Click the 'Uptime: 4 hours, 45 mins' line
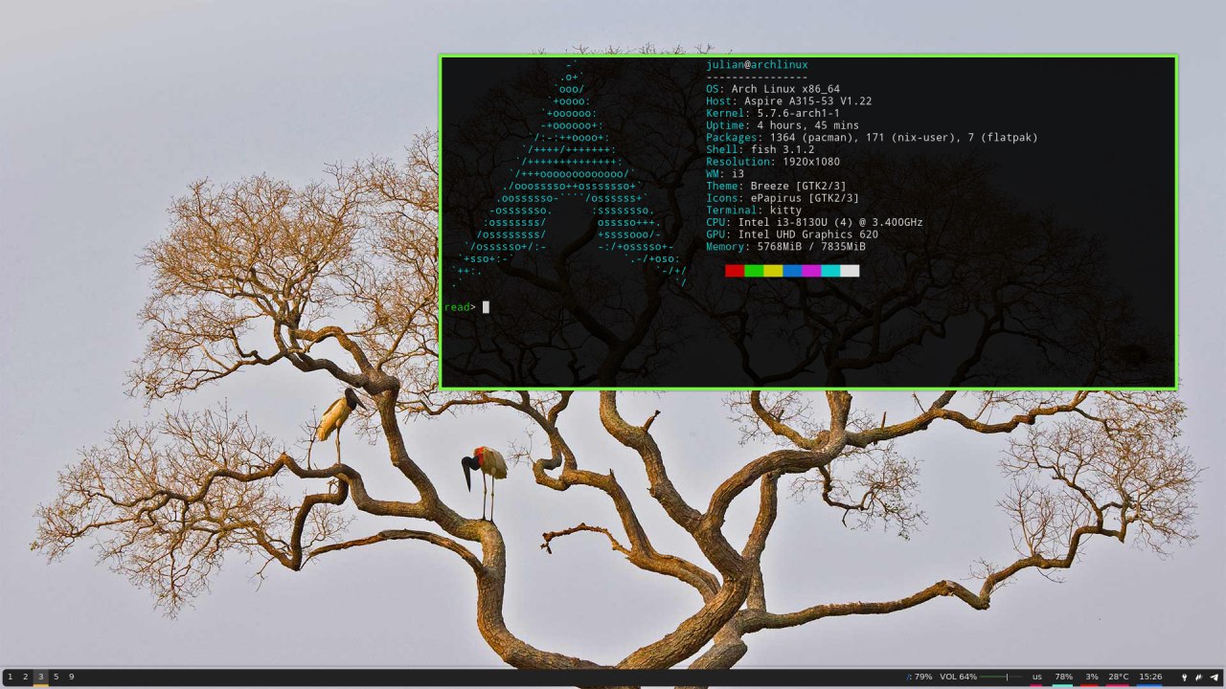1226x689 pixels. pos(783,125)
